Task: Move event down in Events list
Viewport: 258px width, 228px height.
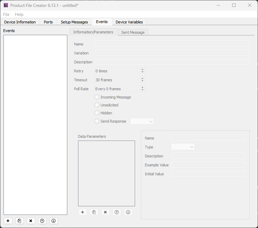Action: click(53, 221)
